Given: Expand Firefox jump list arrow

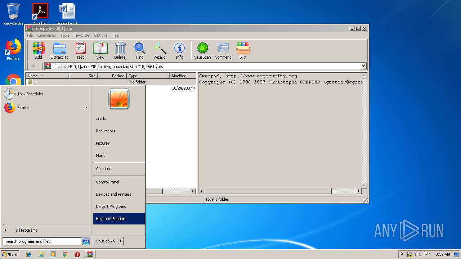Looking at the screenshot, I should 86,108.
